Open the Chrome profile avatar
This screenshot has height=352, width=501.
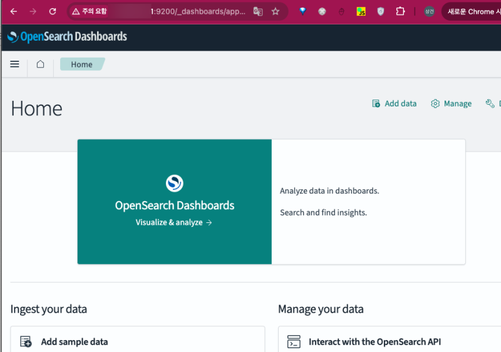coord(429,11)
